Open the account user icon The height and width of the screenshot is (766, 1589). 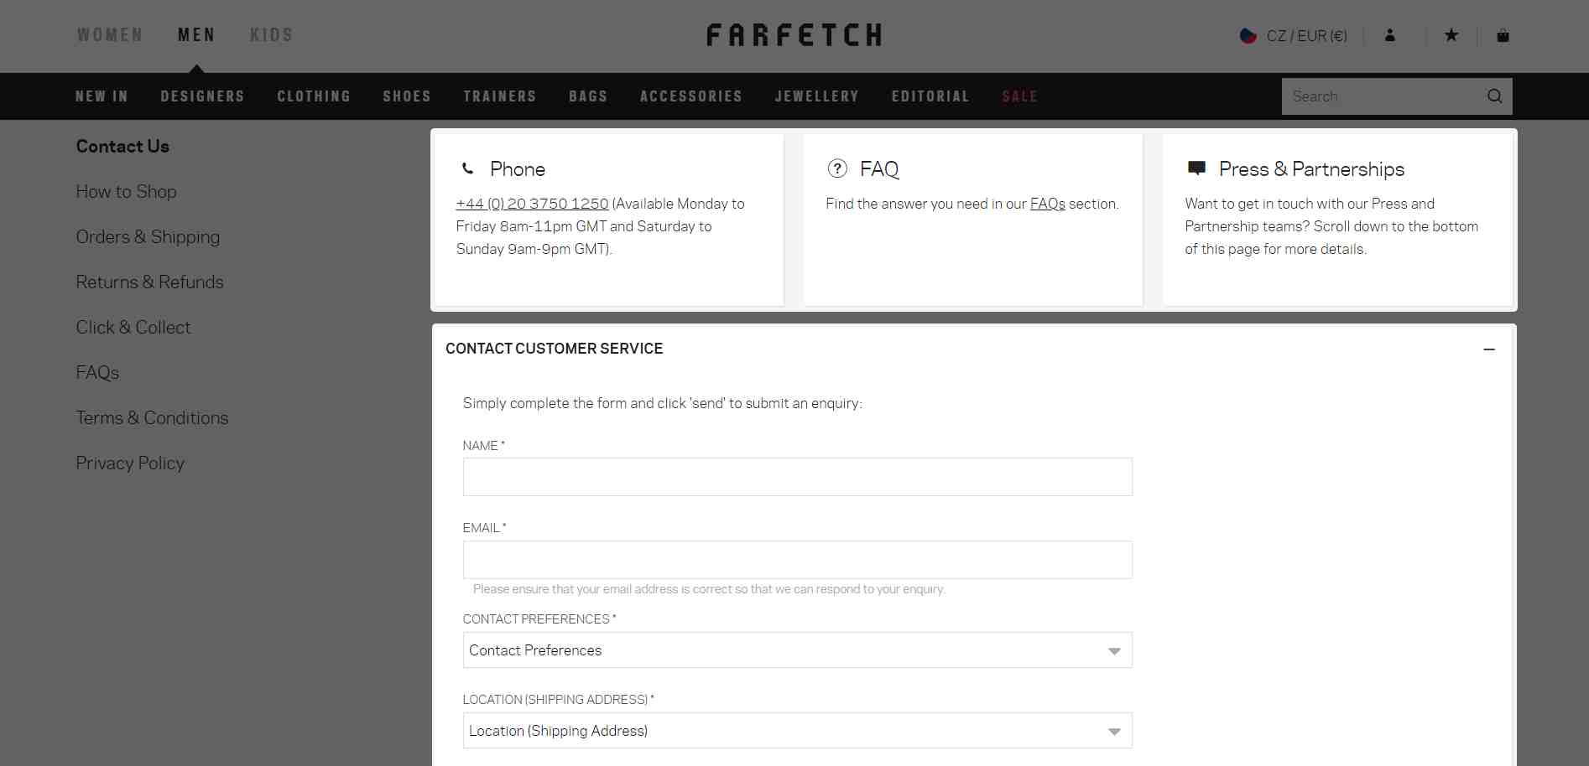1390,35
